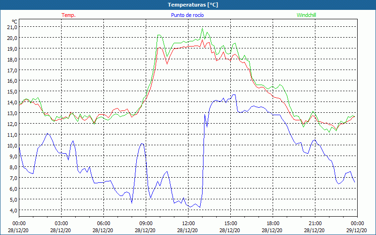Click the 10,0 y-axis value
376x235 pixels.
point(12,145)
